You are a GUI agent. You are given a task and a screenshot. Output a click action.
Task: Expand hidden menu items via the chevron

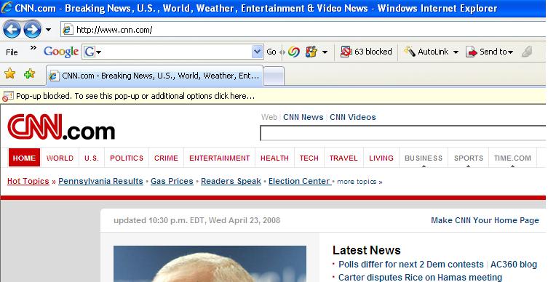[33, 47]
